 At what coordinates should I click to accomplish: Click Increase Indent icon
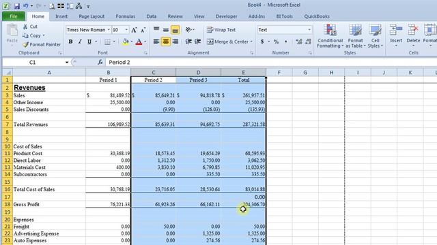[x=198, y=42]
